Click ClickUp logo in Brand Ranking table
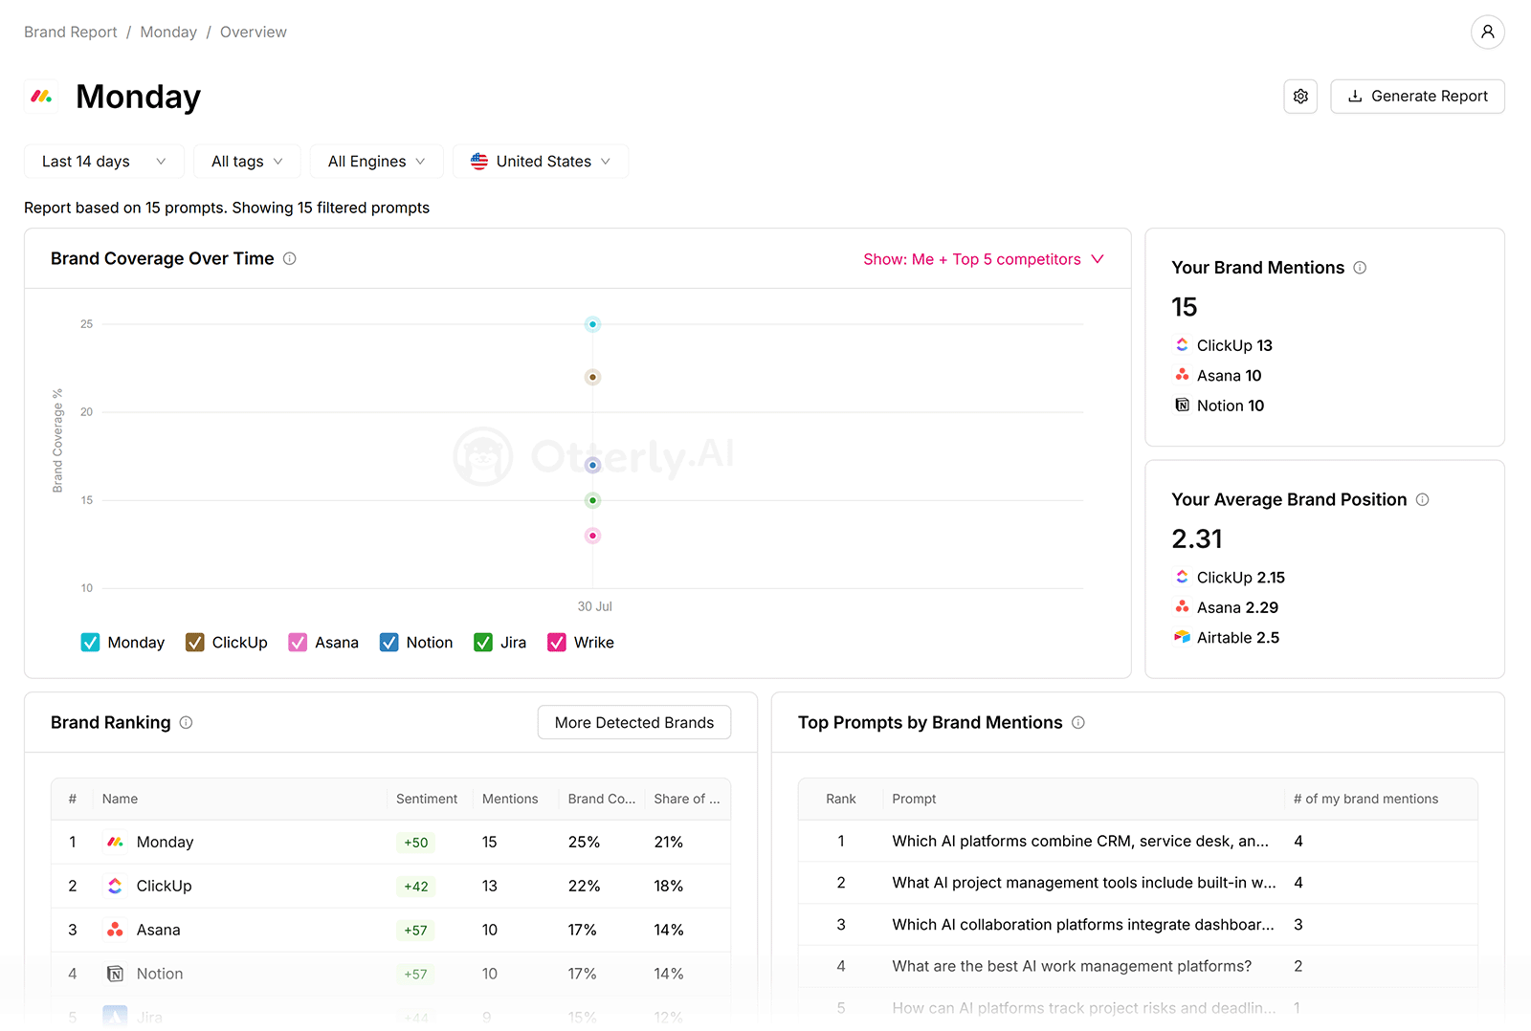This screenshot has width=1531, height=1031. point(115,886)
